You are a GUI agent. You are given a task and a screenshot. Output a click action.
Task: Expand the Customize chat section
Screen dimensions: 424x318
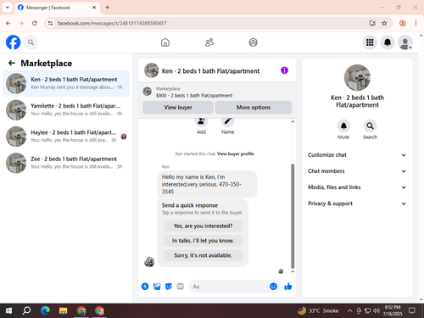click(357, 155)
